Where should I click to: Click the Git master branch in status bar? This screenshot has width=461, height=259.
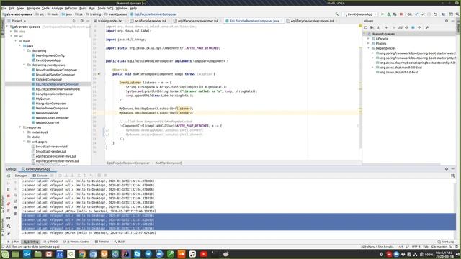(439, 247)
